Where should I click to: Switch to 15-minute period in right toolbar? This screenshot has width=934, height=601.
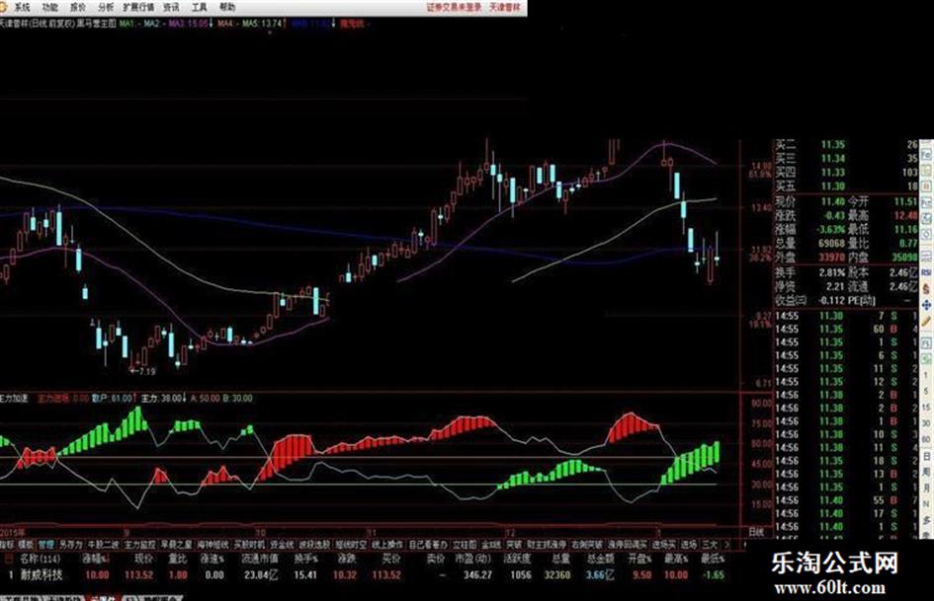pos(927,408)
